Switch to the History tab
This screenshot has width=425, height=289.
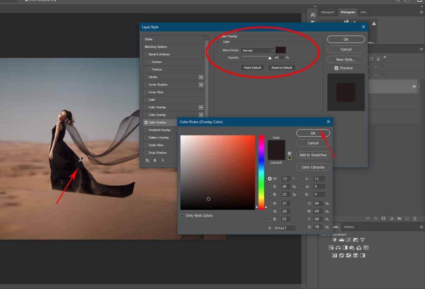[x=349, y=227]
